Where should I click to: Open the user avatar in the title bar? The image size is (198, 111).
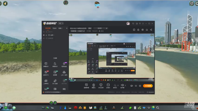click(x=128, y=23)
